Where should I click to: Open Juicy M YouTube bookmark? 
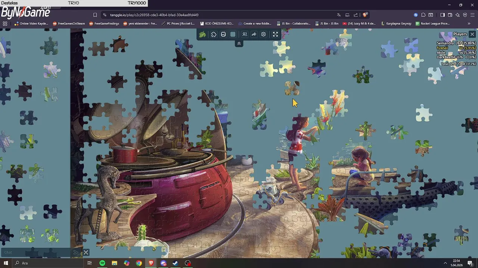[x=359, y=23]
